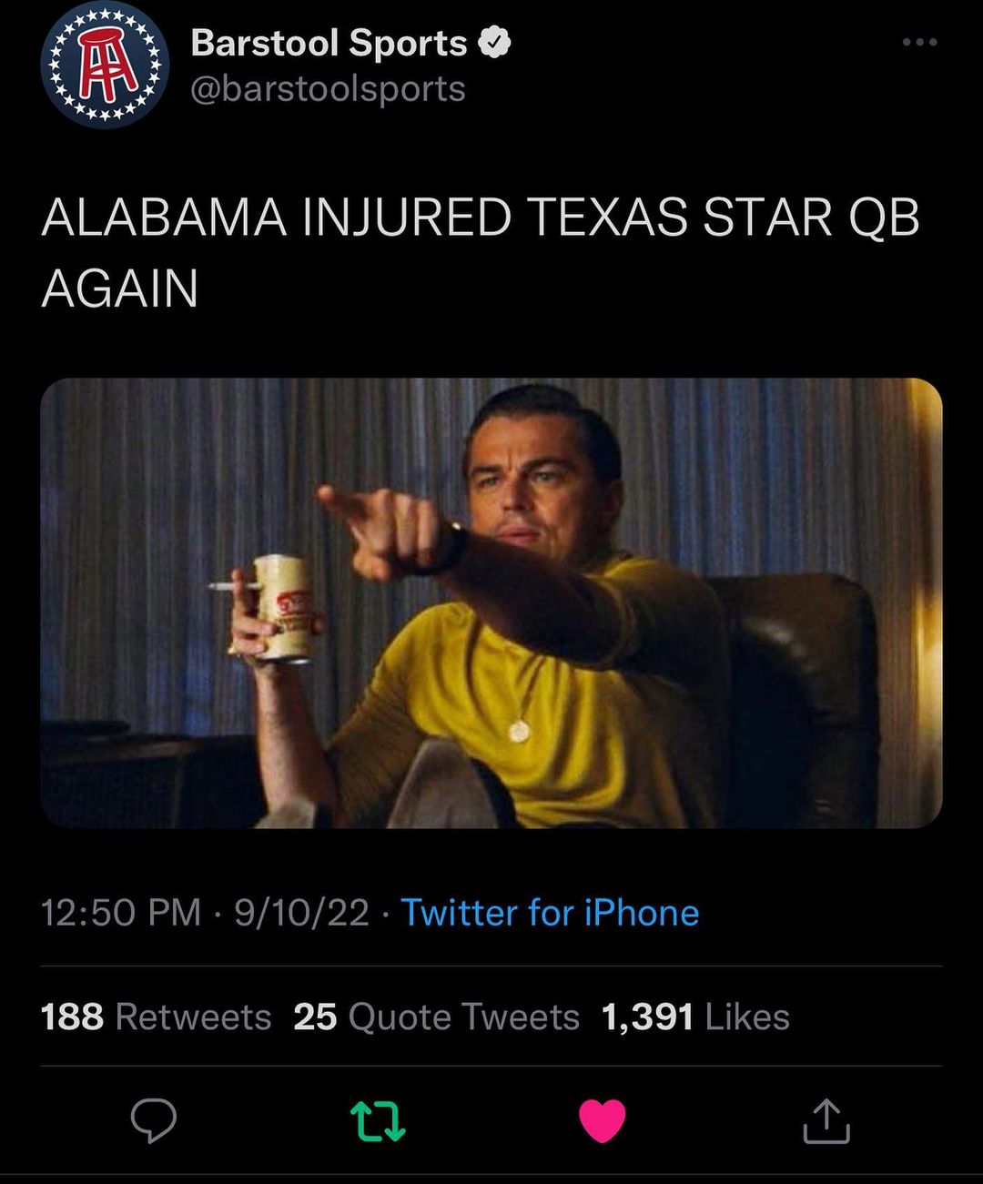Unlike the tweet with the pink heart
The width and height of the screenshot is (983, 1184).
(603, 1121)
